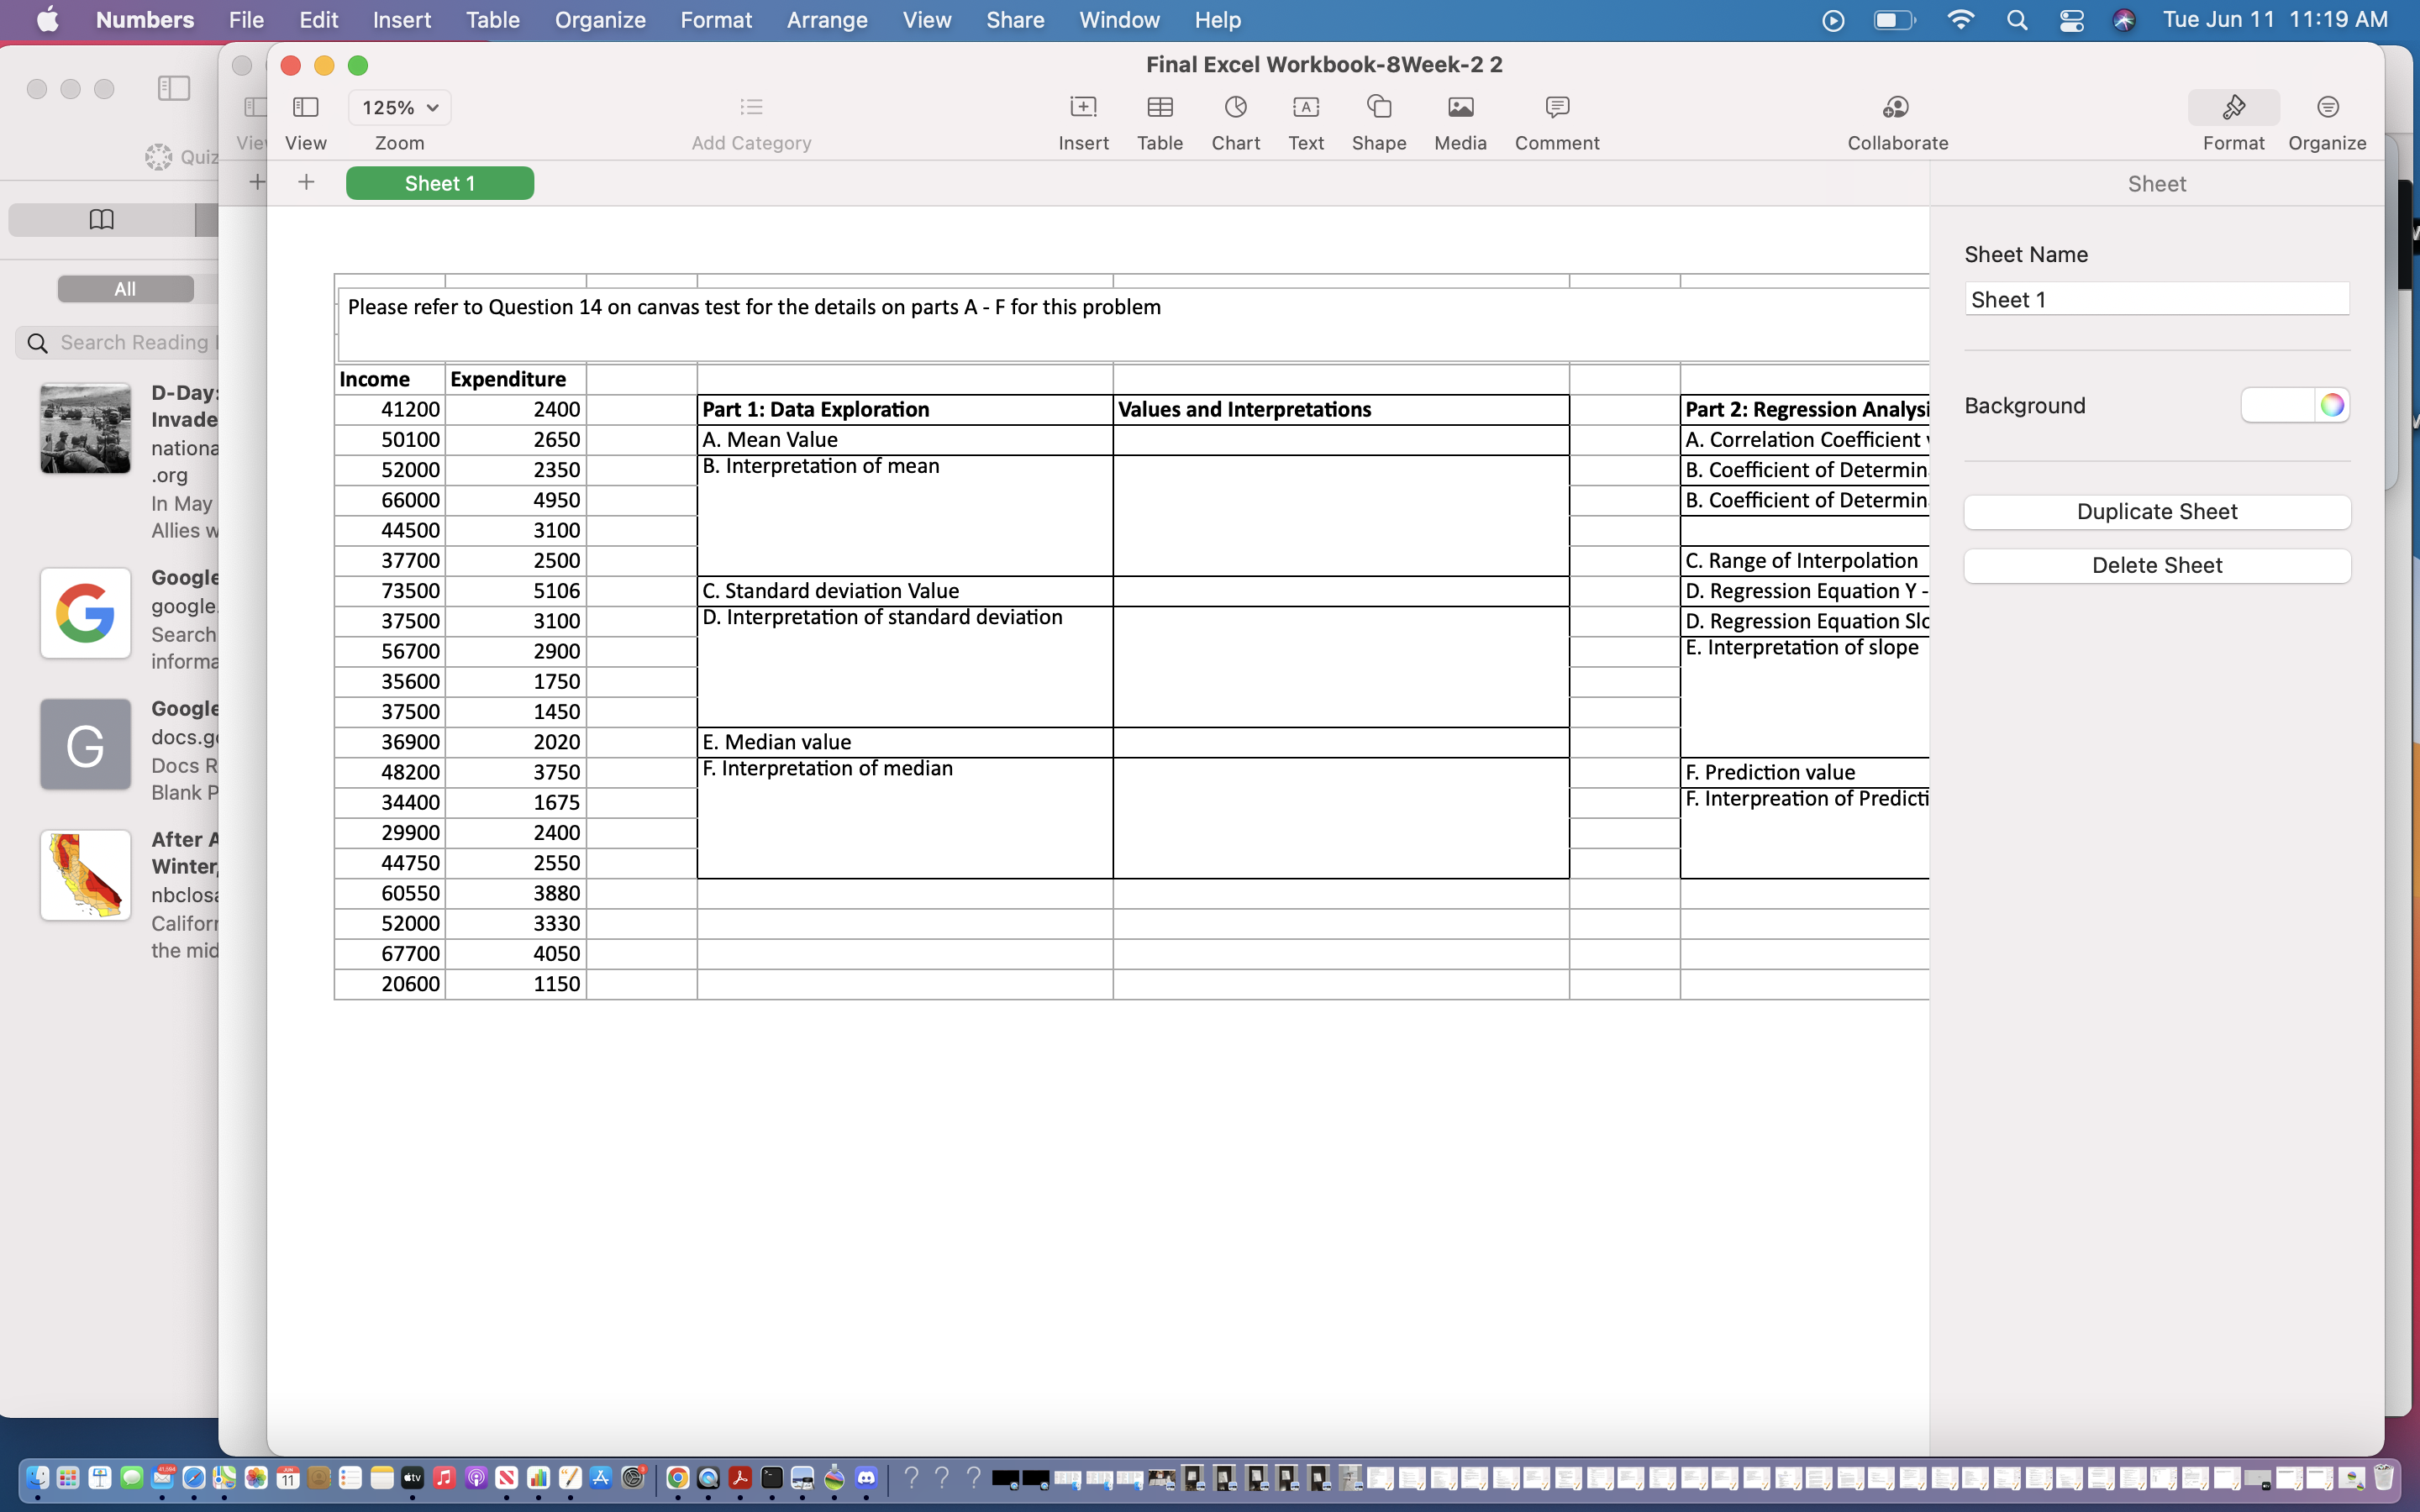Open the Background color wheel picker

tap(2331, 405)
